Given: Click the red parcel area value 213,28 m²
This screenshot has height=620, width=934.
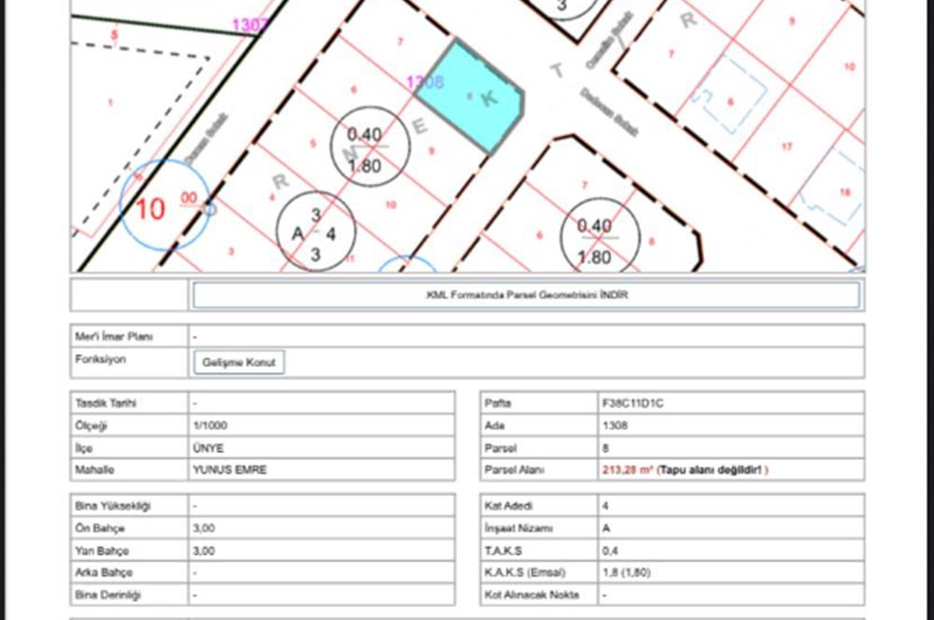Looking at the screenshot, I should (628, 470).
